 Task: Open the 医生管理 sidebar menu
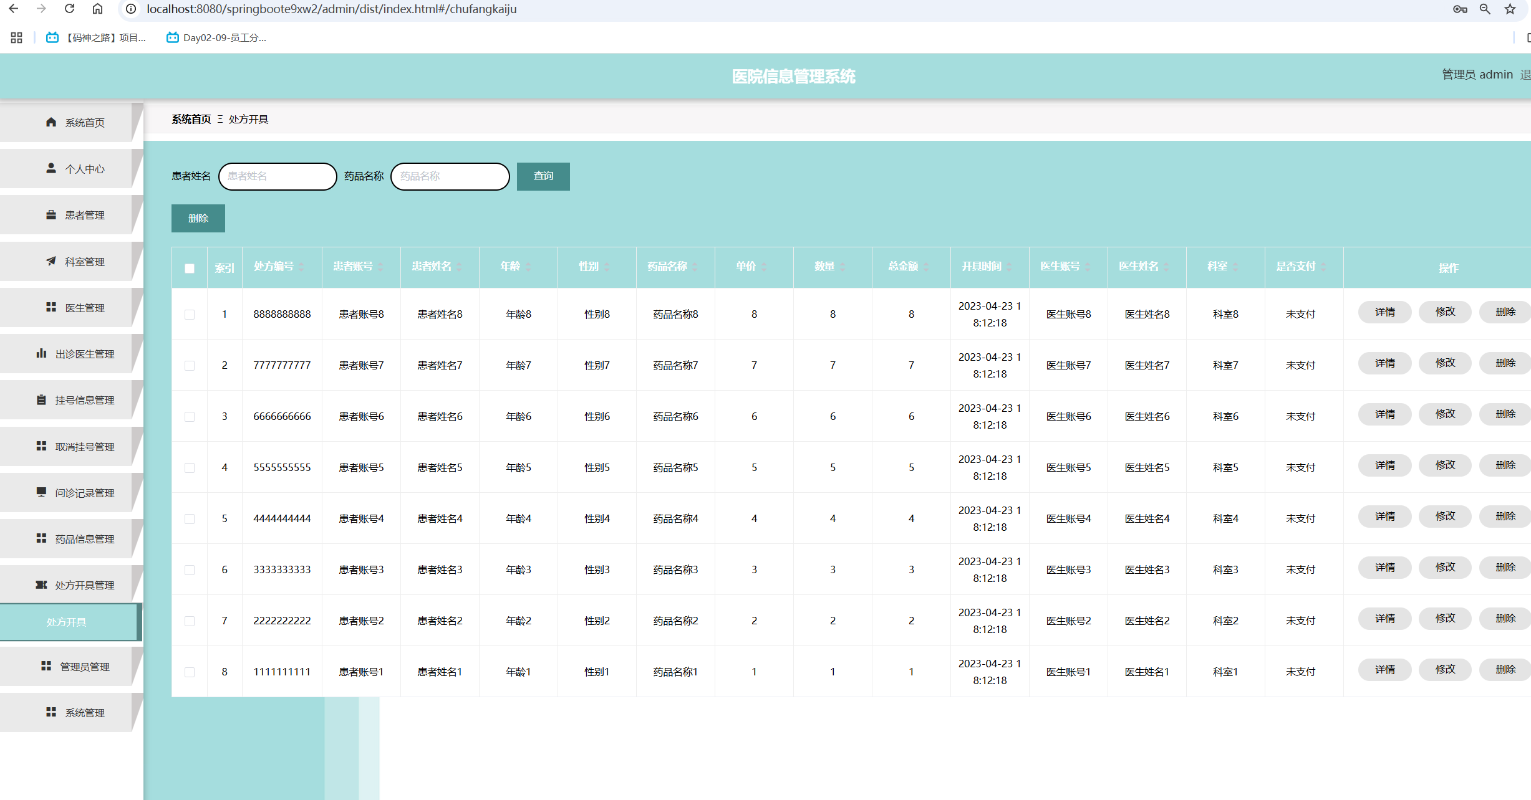(x=71, y=307)
